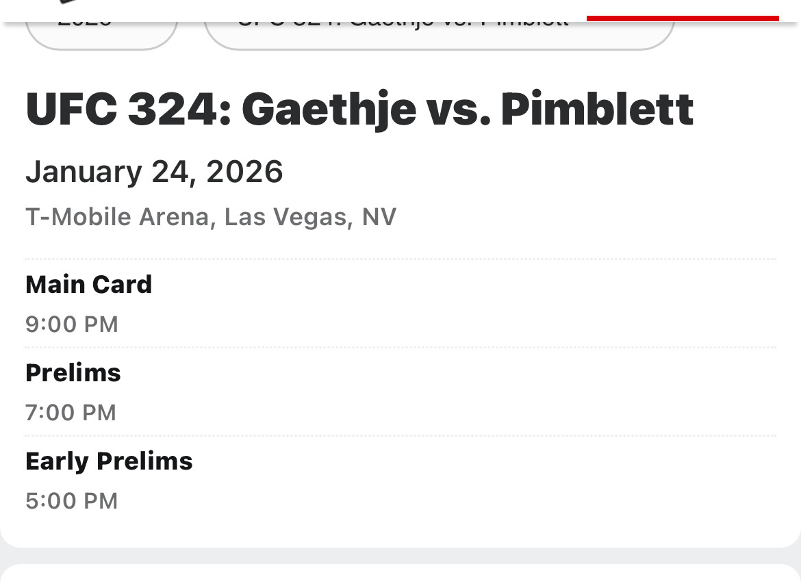Click "Gaethje" in the event headline

329,110
